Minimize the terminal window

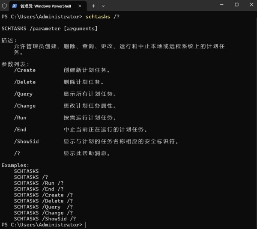tap(218, 5)
